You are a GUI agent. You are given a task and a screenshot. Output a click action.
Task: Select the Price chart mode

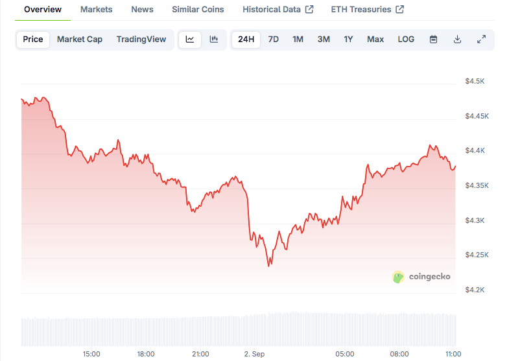point(33,39)
